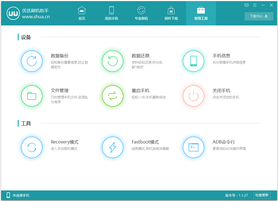
Task: Switch to the 首页 home tab
Action: 81,13
